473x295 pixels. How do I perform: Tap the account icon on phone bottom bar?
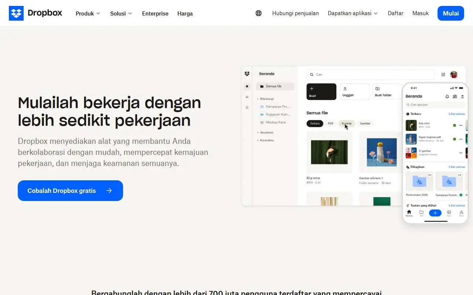461,213
